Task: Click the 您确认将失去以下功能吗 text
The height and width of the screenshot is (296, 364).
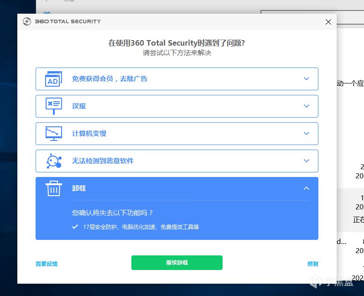Action: (112, 213)
